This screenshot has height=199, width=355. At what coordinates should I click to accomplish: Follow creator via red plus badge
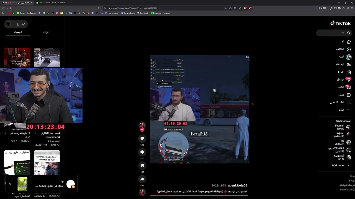pyautogui.click(x=142, y=130)
